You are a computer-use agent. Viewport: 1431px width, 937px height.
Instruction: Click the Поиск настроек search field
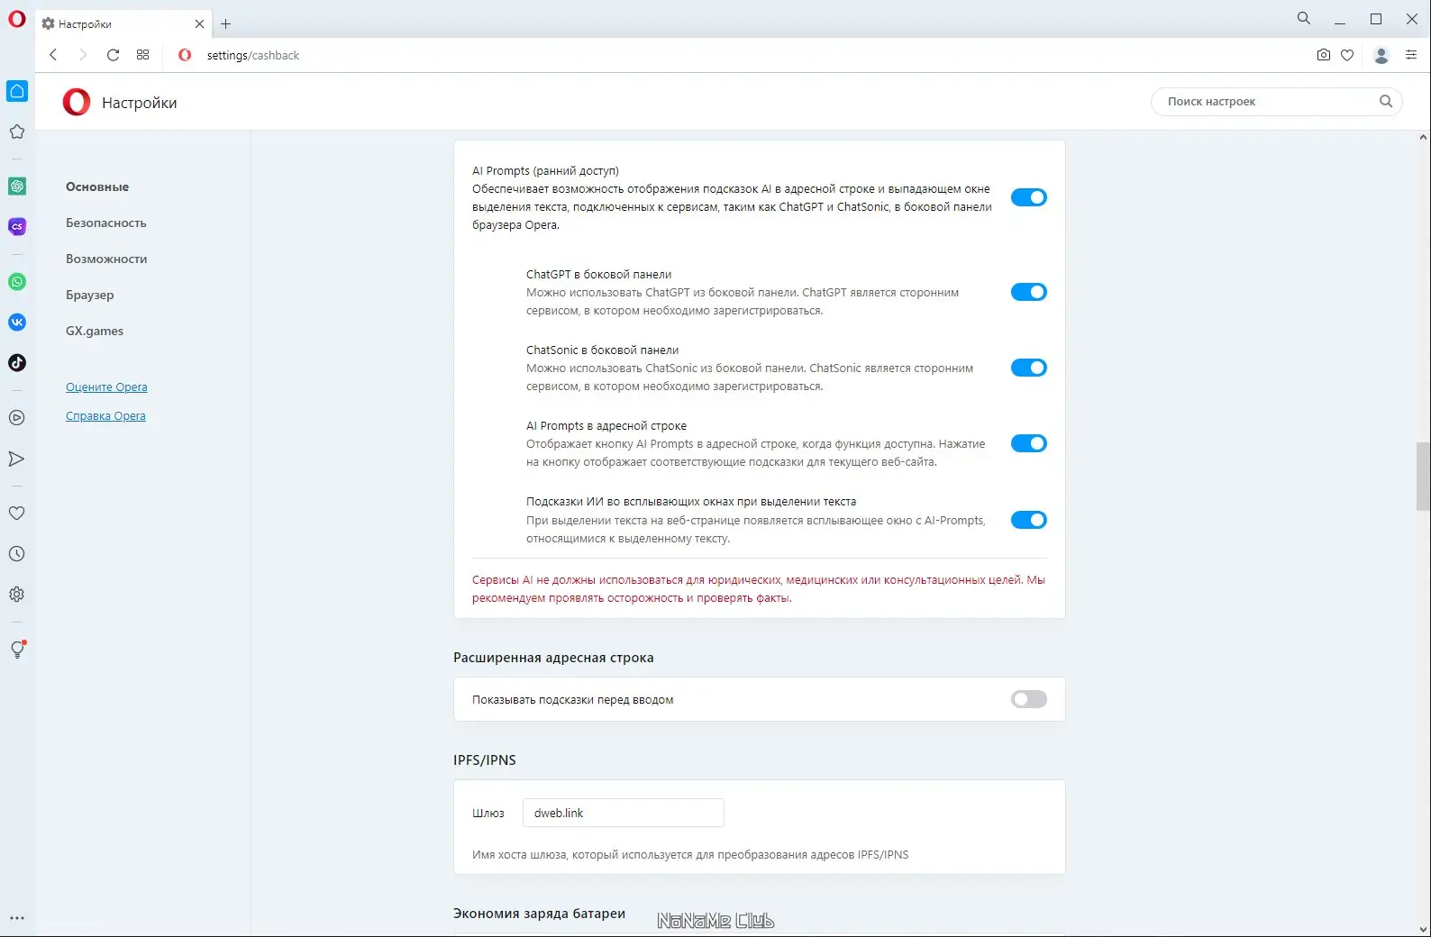(x=1276, y=102)
